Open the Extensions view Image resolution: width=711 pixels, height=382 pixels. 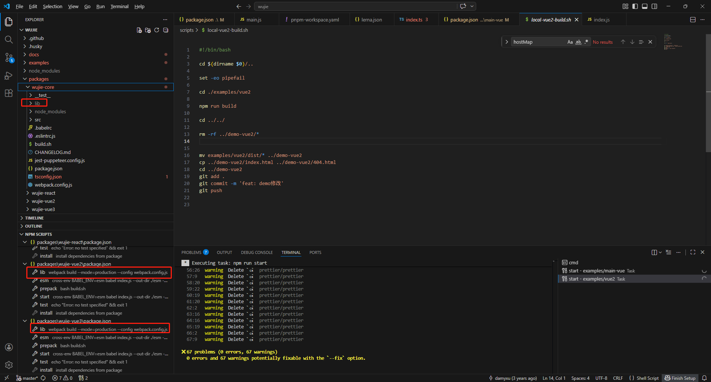9,93
